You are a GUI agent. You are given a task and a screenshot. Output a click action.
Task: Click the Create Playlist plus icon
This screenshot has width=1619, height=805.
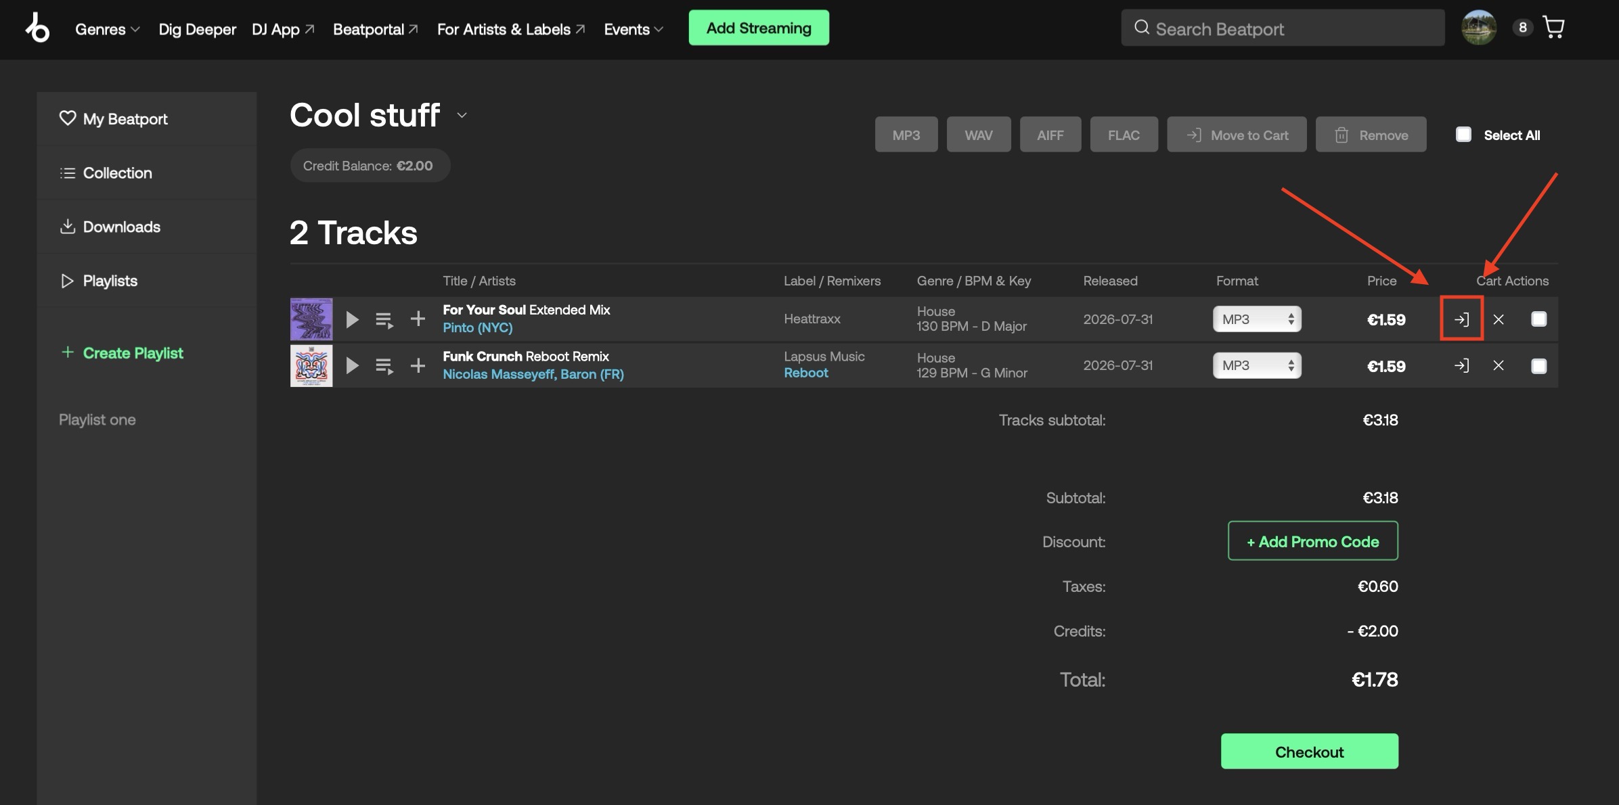click(x=67, y=352)
